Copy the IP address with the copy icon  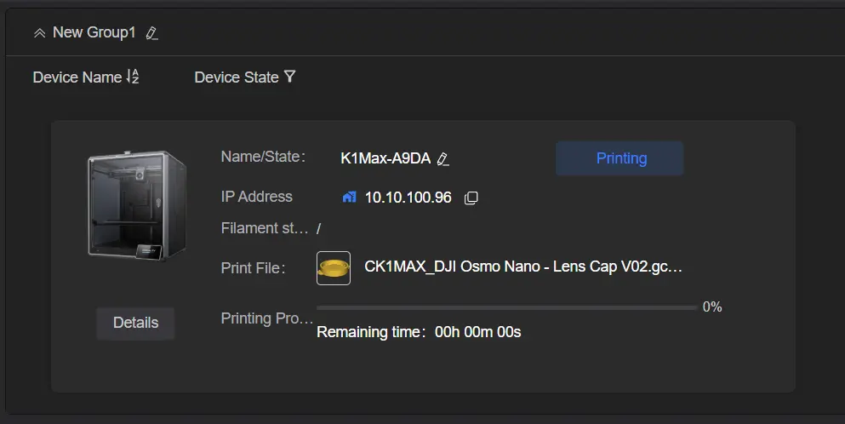tap(471, 198)
